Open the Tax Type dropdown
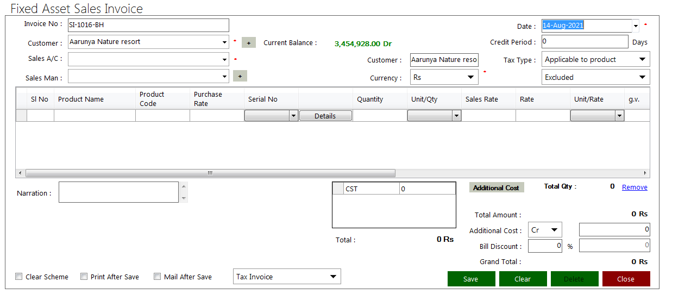This screenshot has height=294, width=691. (642, 59)
